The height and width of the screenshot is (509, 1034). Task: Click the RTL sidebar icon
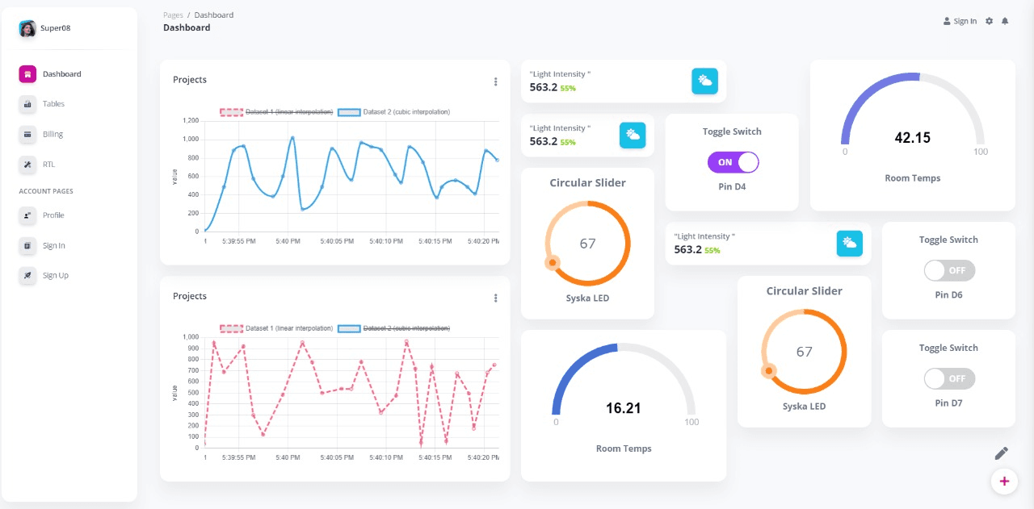[x=27, y=165]
